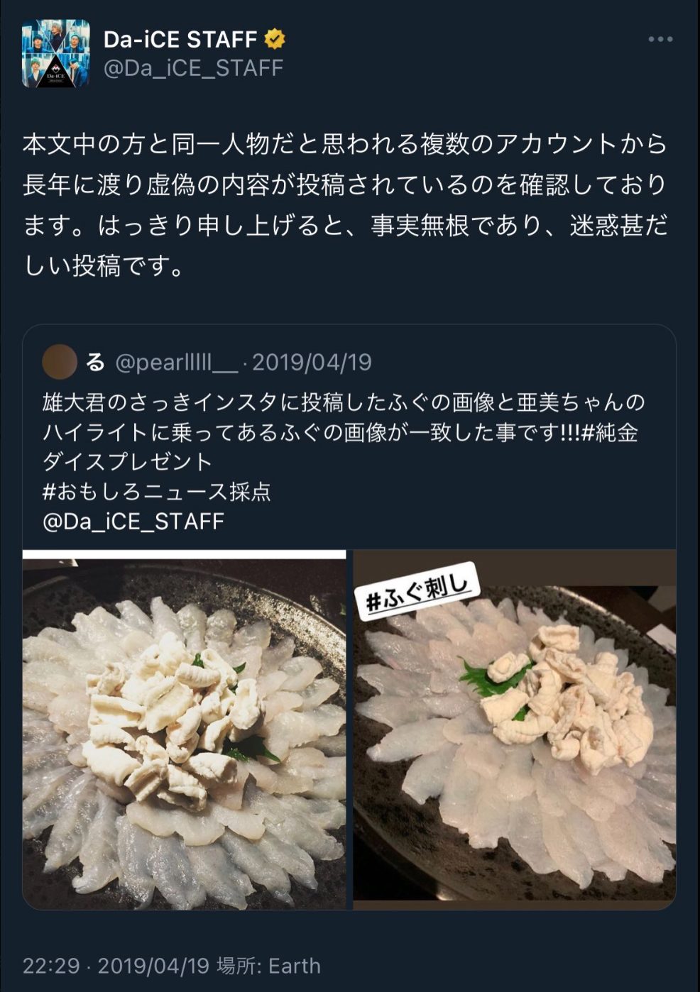
Task: Click the quoted user's round avatar
Action: [x=60, y=363]
